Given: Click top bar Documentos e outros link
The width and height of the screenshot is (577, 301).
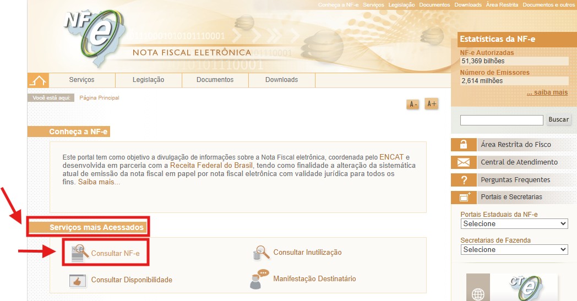Looking at the screenshot, I should click(x=549, y=5).
